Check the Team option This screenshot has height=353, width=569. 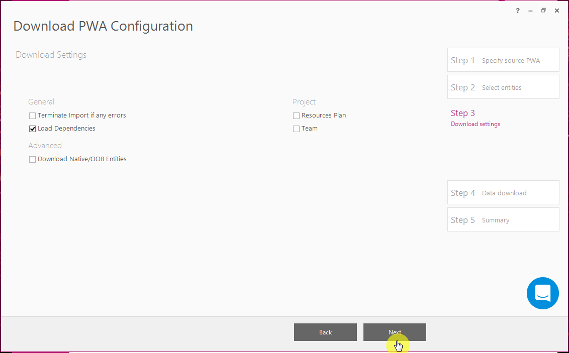click(296, 129)
